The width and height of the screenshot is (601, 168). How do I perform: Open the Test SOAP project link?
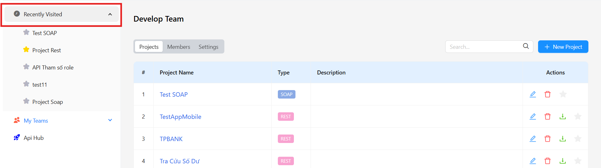coord(174,94)
